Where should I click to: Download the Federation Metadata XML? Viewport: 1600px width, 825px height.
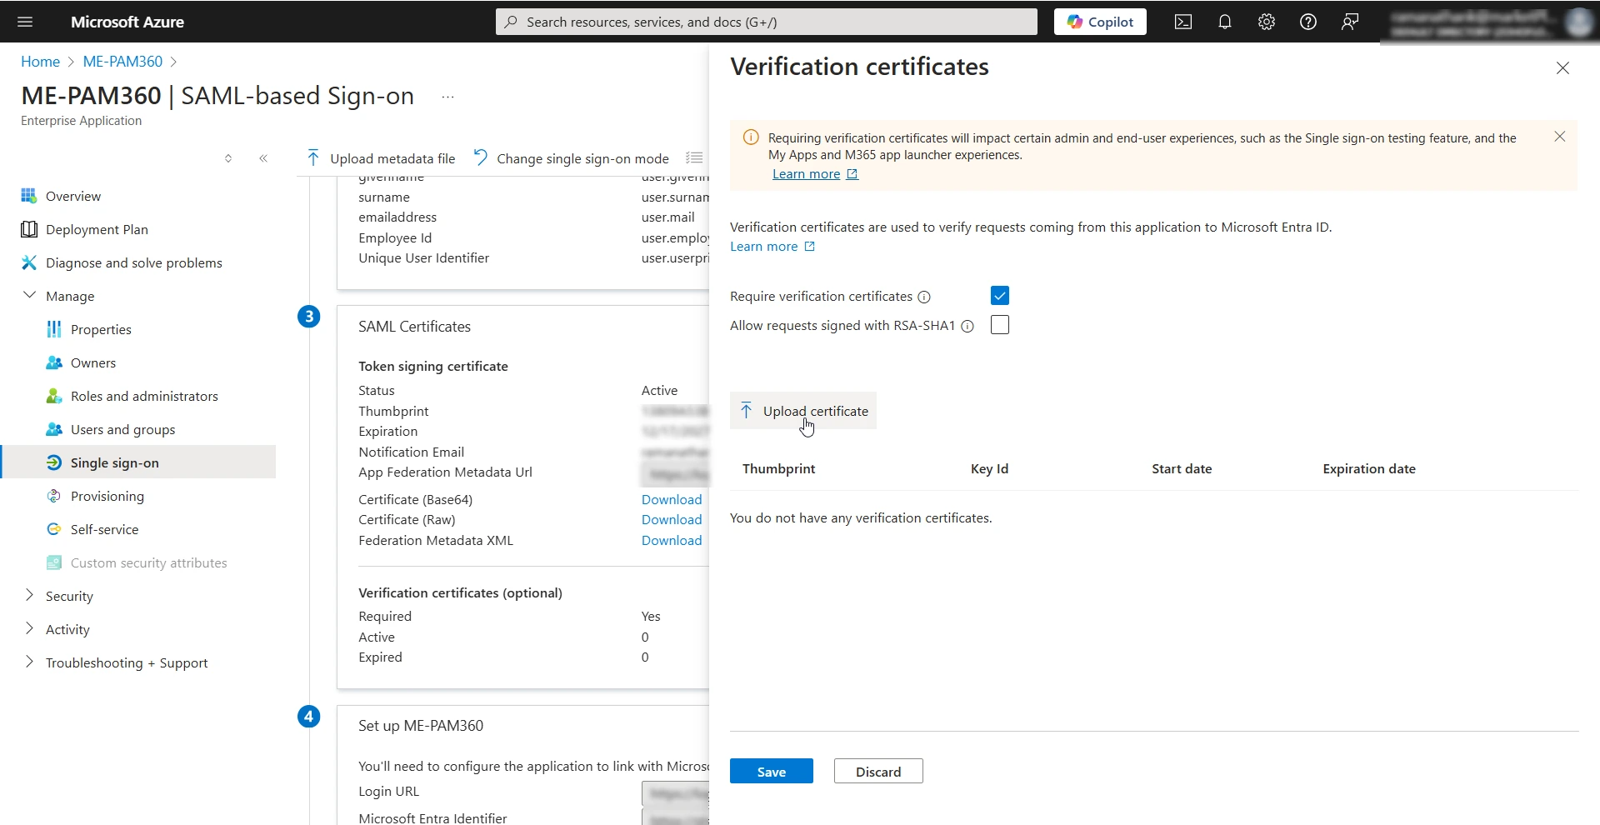tap(671, 540)
